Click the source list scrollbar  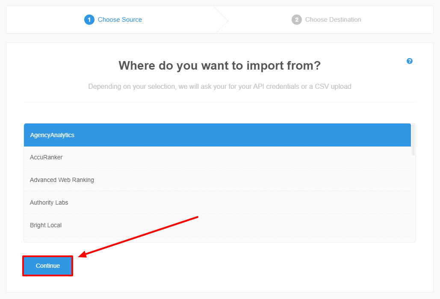pyautogui.click(x=413, y=141)
